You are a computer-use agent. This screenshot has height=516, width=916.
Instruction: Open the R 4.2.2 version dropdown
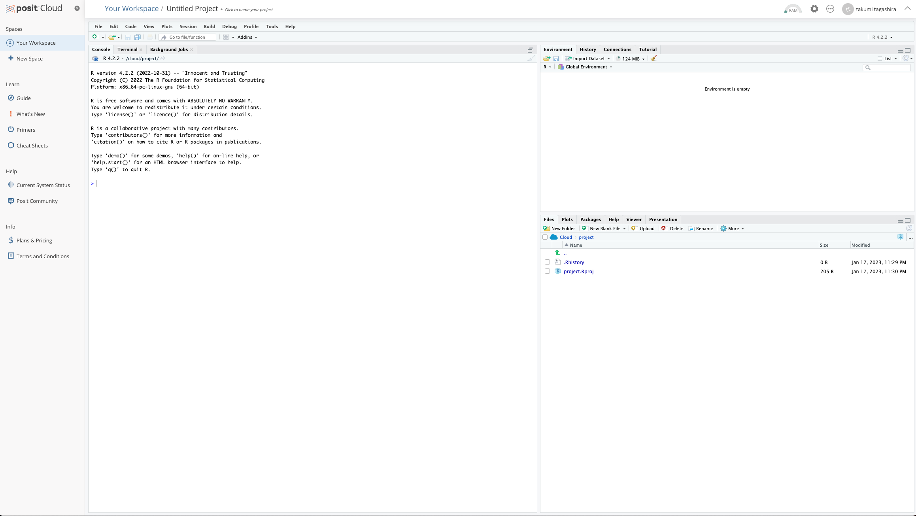pos(882,37)
